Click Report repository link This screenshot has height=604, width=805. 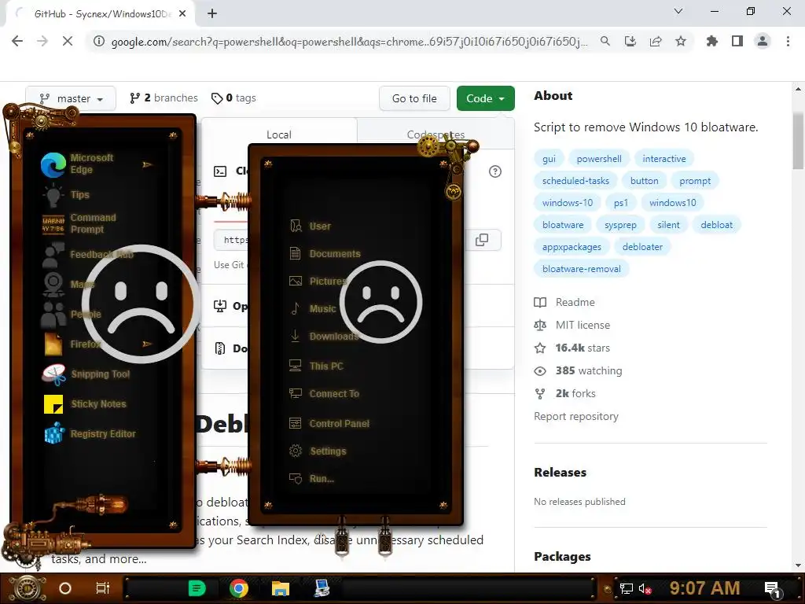576,416
